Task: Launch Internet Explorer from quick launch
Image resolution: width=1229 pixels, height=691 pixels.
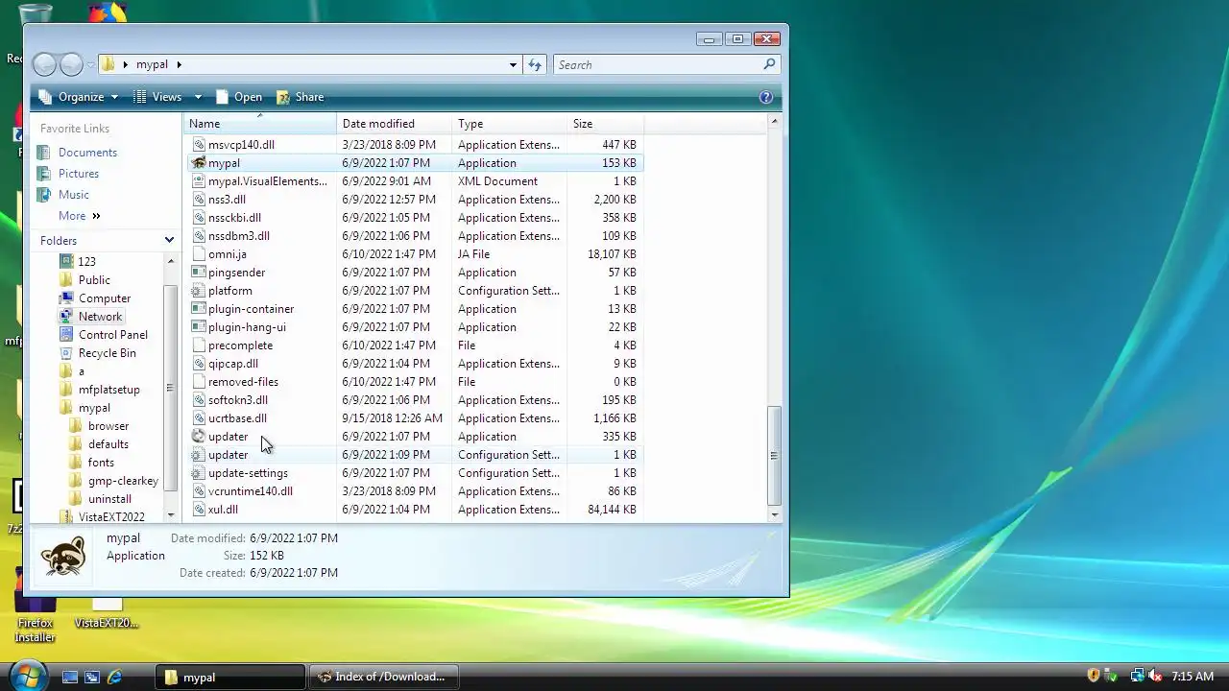Action: coord(115,677)
